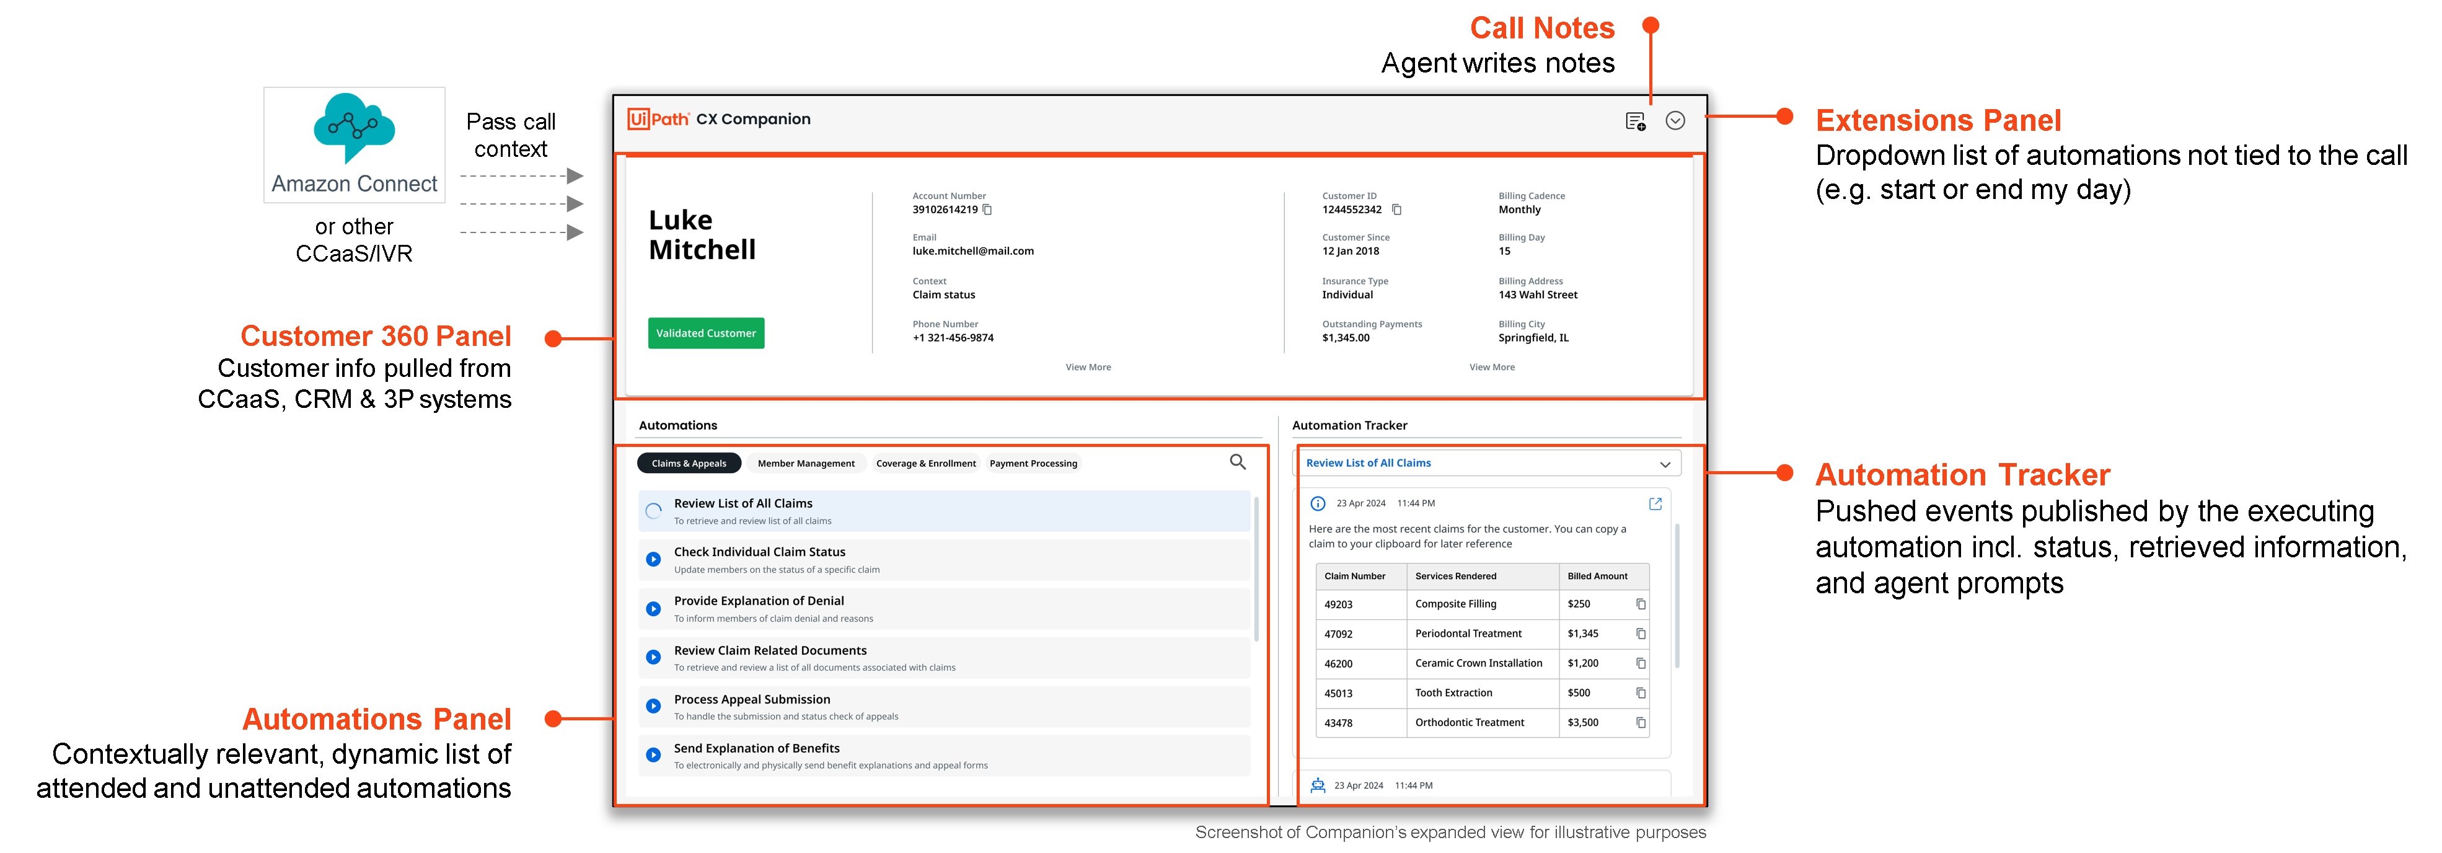Copy claim 47092 to clipboard
Screen dimensions: 2442x853
point(1641,633)
